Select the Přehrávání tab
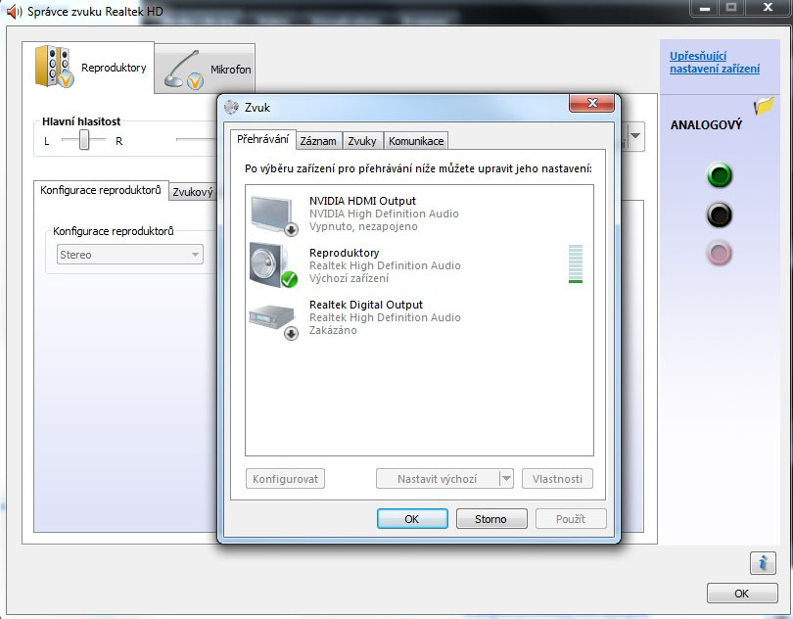This screenshot has height=619, width=793. tap(263, 139)
